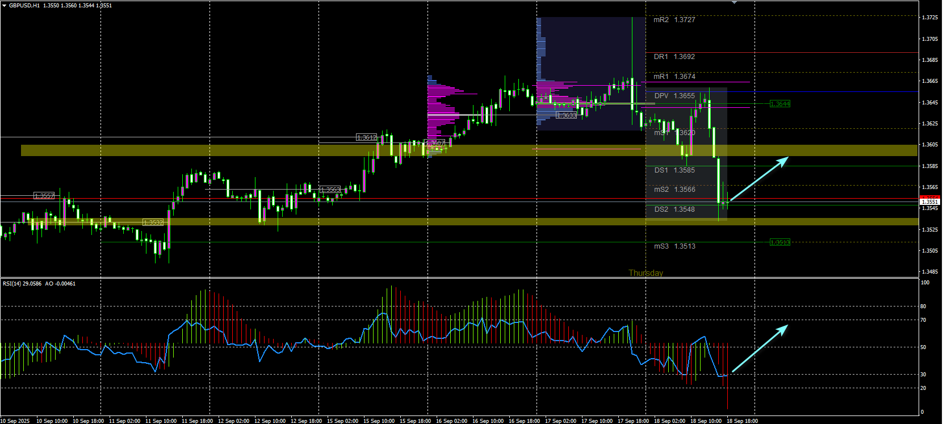Click the DR1 1.3692 pivot label

674,56
